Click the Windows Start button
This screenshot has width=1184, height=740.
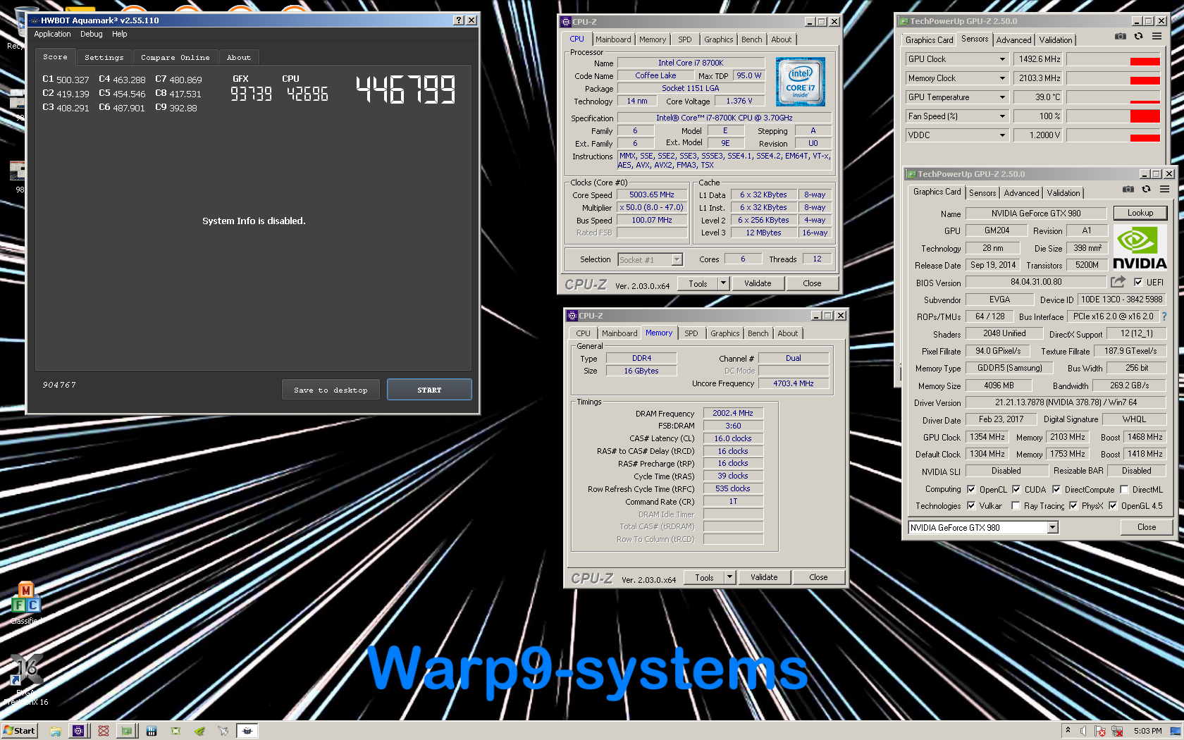point(19,731)
